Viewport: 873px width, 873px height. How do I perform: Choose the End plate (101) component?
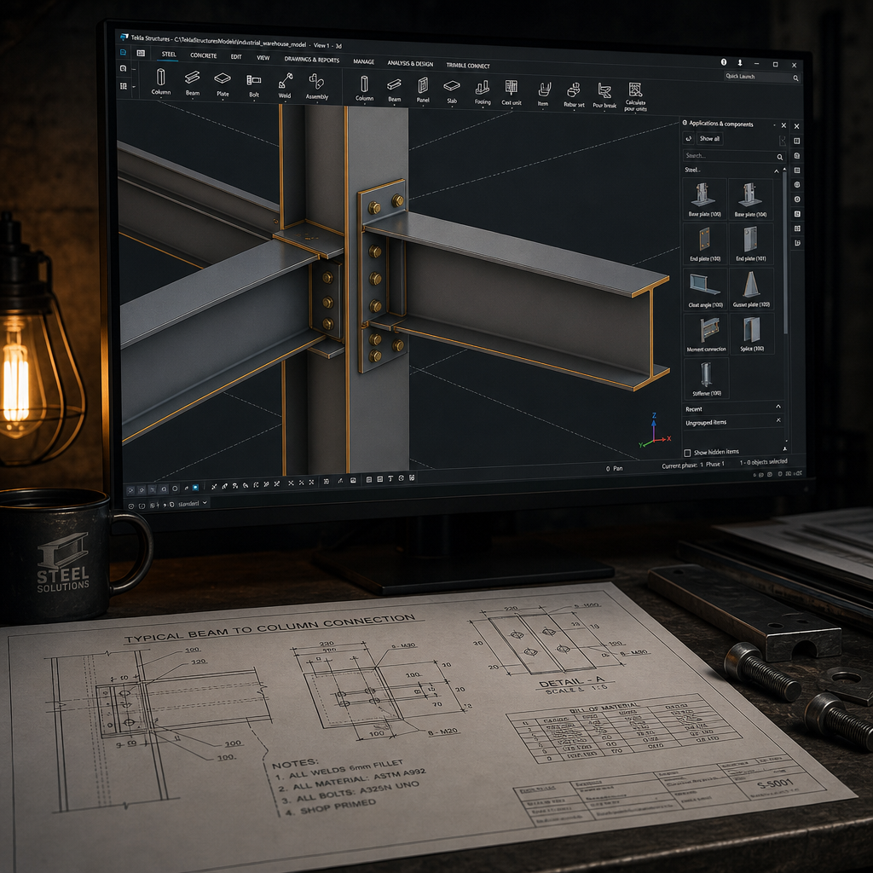pos(750,244)
